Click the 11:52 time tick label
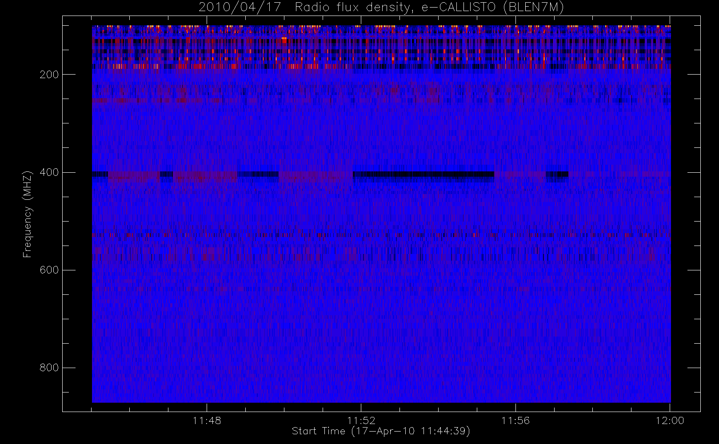 (361, 420)
